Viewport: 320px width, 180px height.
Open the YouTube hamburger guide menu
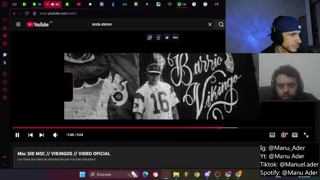click(x=18, y=24)
